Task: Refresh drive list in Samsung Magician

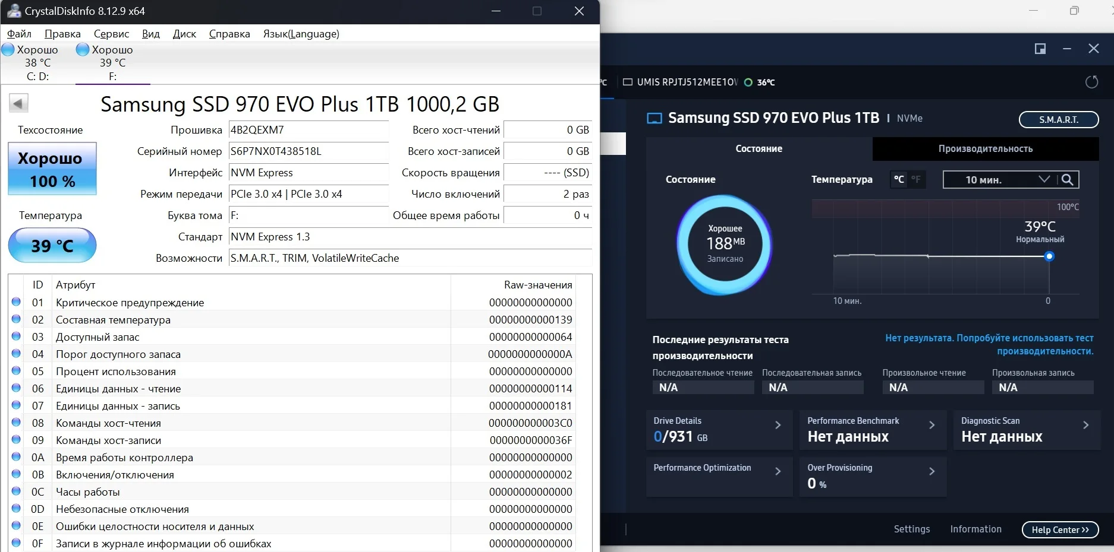Action: [1091, 82]
